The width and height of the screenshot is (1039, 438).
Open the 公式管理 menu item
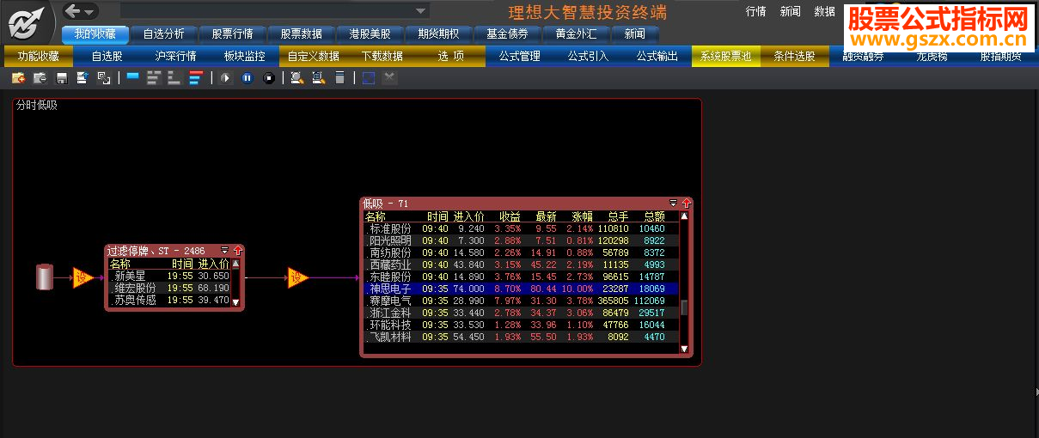pyautogui.click(x=519, y=57)
